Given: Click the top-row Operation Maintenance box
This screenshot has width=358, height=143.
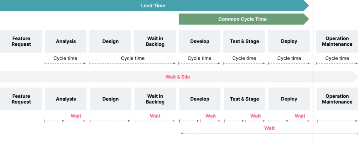Looking at the screenshot, I should [x=337, y=41].
